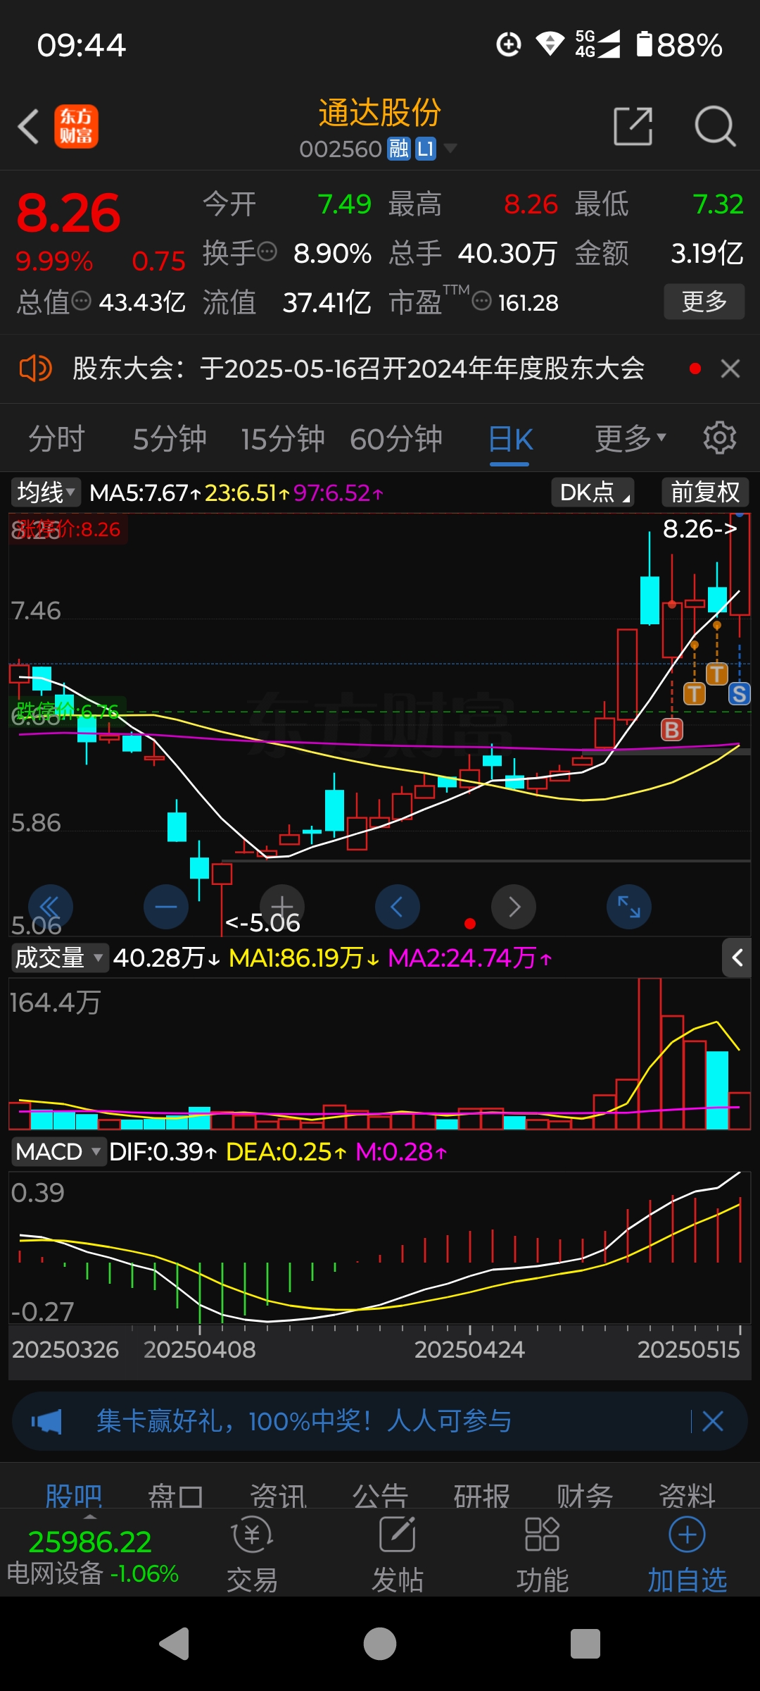Tap the zoom out minus button
The height and width of the screenshot is (1691, 760).
pos(166,907)
